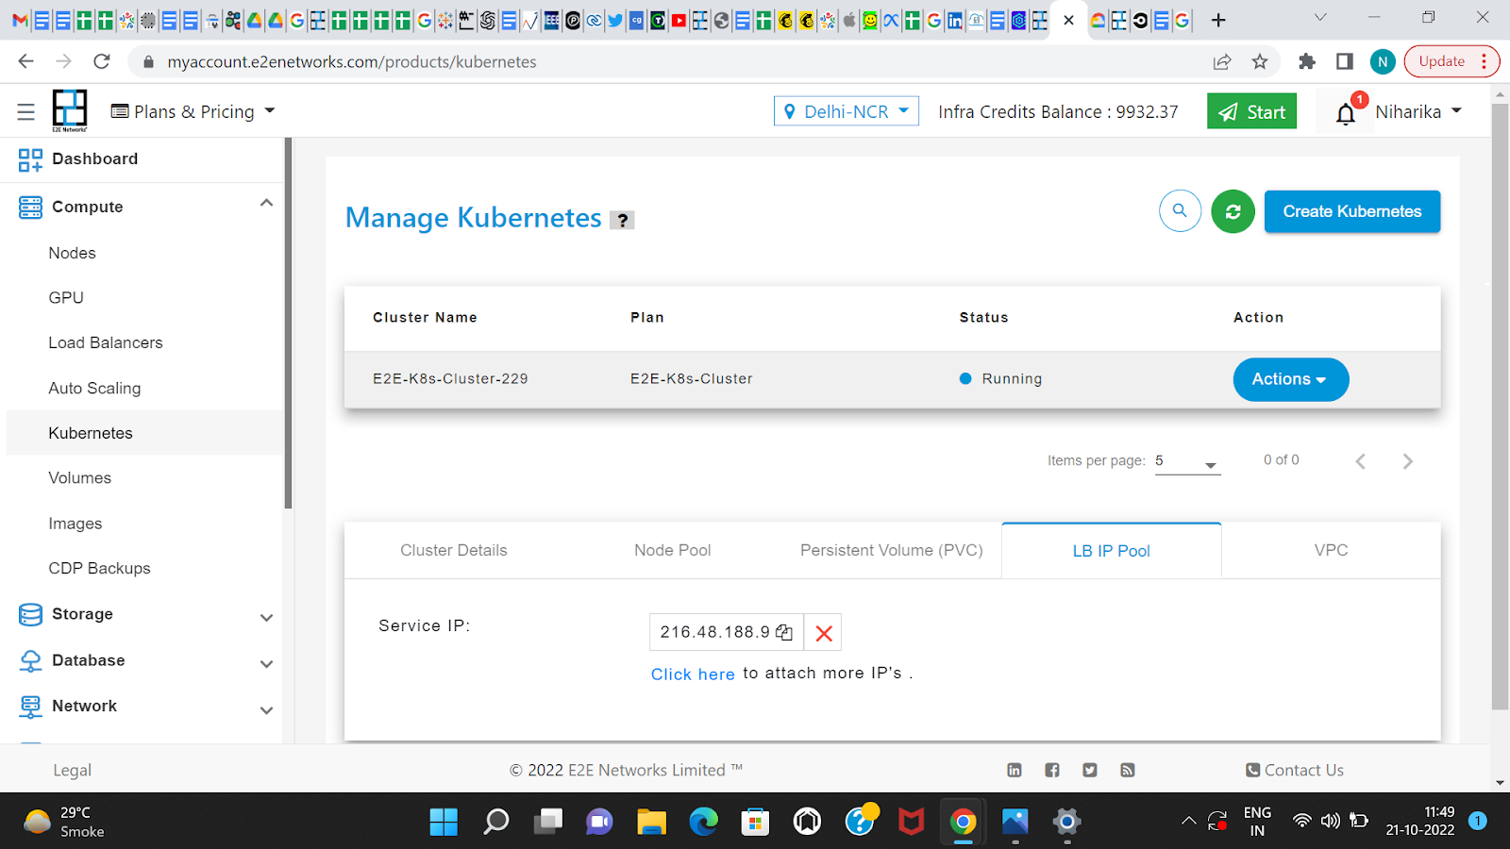The height and width of the screenshot is (849, 1510).
Task: Click Create Kubernetes button
Action: coord(1351,211)
